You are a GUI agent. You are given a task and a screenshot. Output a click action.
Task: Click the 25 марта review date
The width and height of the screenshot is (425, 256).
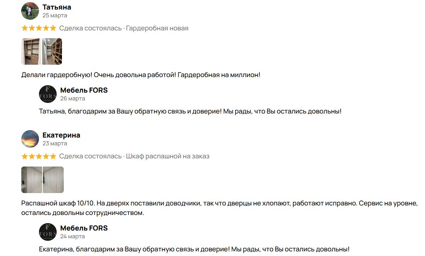(55, 16)
